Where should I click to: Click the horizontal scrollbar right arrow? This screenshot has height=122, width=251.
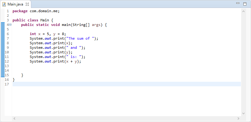point(238,119)
